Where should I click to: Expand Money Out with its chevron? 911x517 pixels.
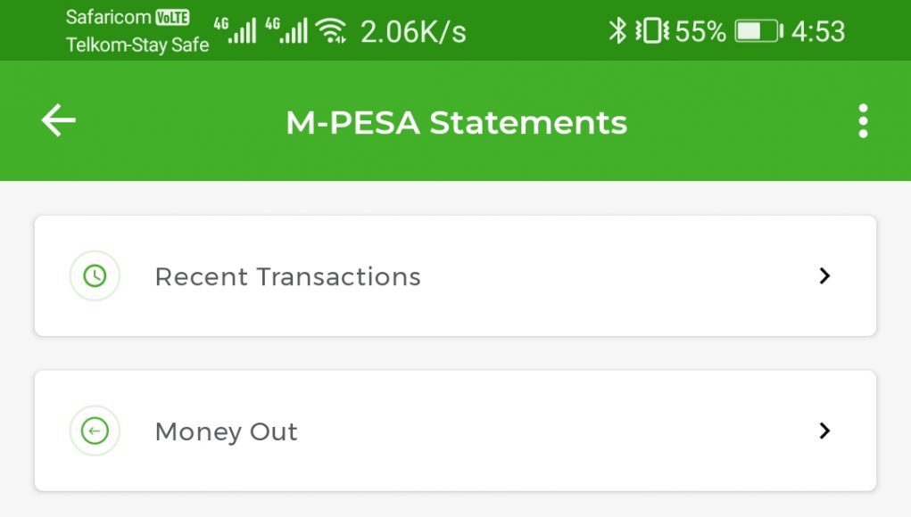pos(824,431)
